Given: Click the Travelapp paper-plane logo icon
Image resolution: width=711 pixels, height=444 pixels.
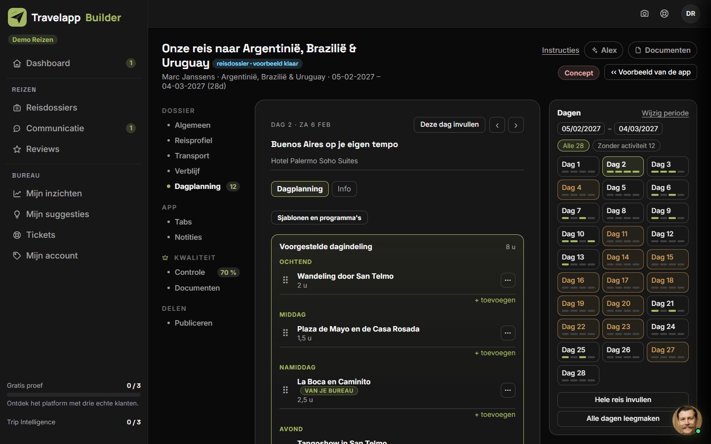Looking at the screenshot, I should coord(17,17).
